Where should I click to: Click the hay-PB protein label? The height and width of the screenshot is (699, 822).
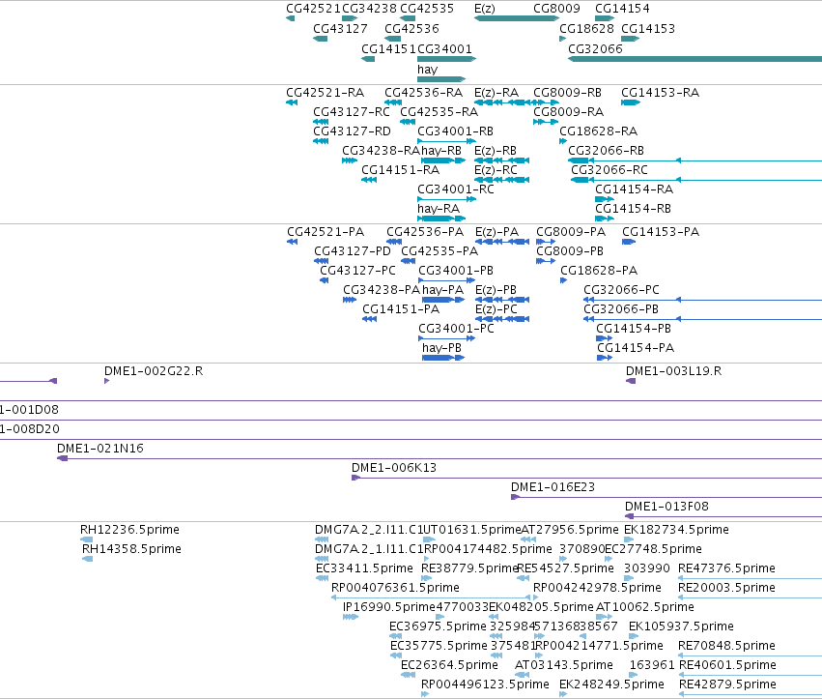point(442,347)
